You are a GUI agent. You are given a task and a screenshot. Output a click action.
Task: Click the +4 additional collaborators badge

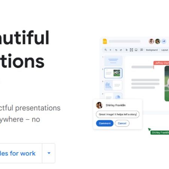[x=164, y=41]
